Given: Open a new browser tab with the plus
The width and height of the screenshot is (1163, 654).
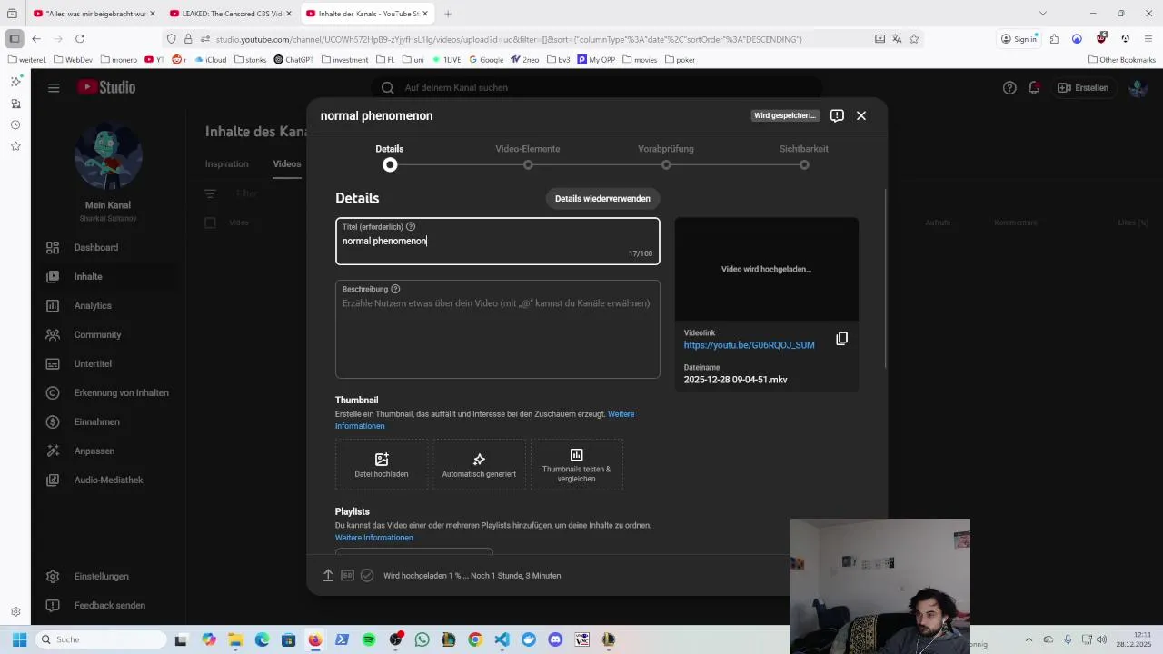Looking at the screenshot, I should [x=448, y=14].
